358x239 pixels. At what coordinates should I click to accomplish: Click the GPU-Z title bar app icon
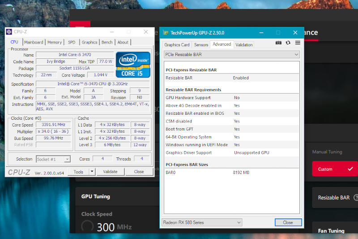(x=166, y=33)
